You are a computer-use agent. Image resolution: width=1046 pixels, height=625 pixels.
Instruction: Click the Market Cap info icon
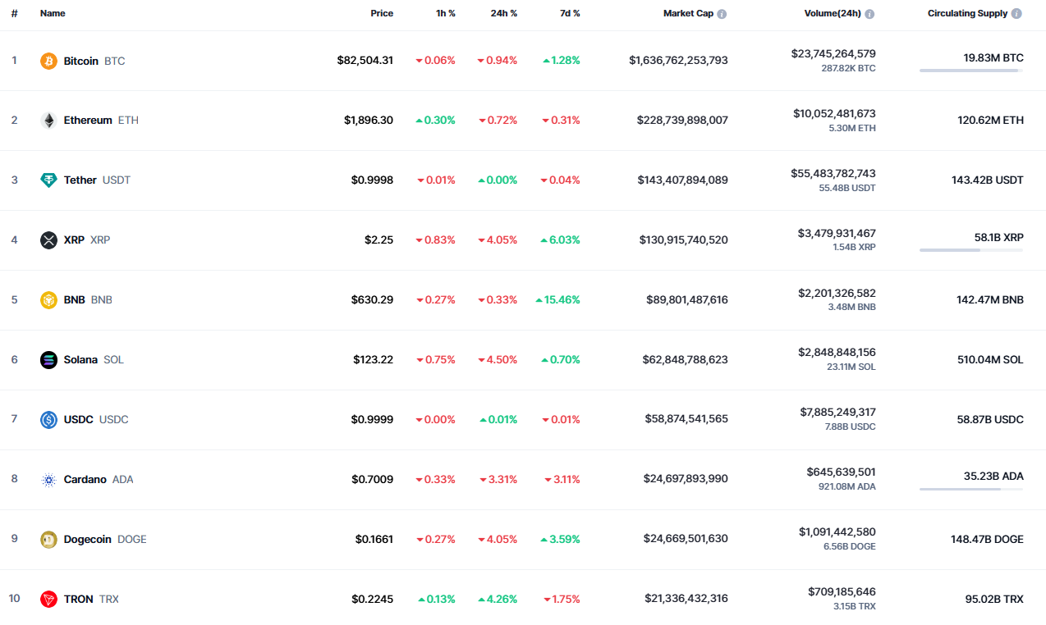[x=722, y=14]
